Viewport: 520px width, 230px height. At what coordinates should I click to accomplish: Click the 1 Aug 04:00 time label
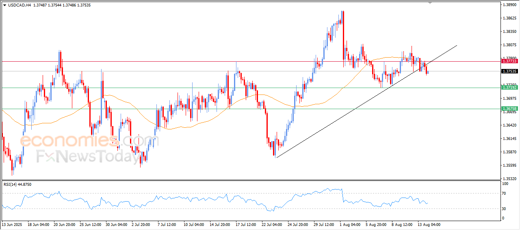point(349,224)
